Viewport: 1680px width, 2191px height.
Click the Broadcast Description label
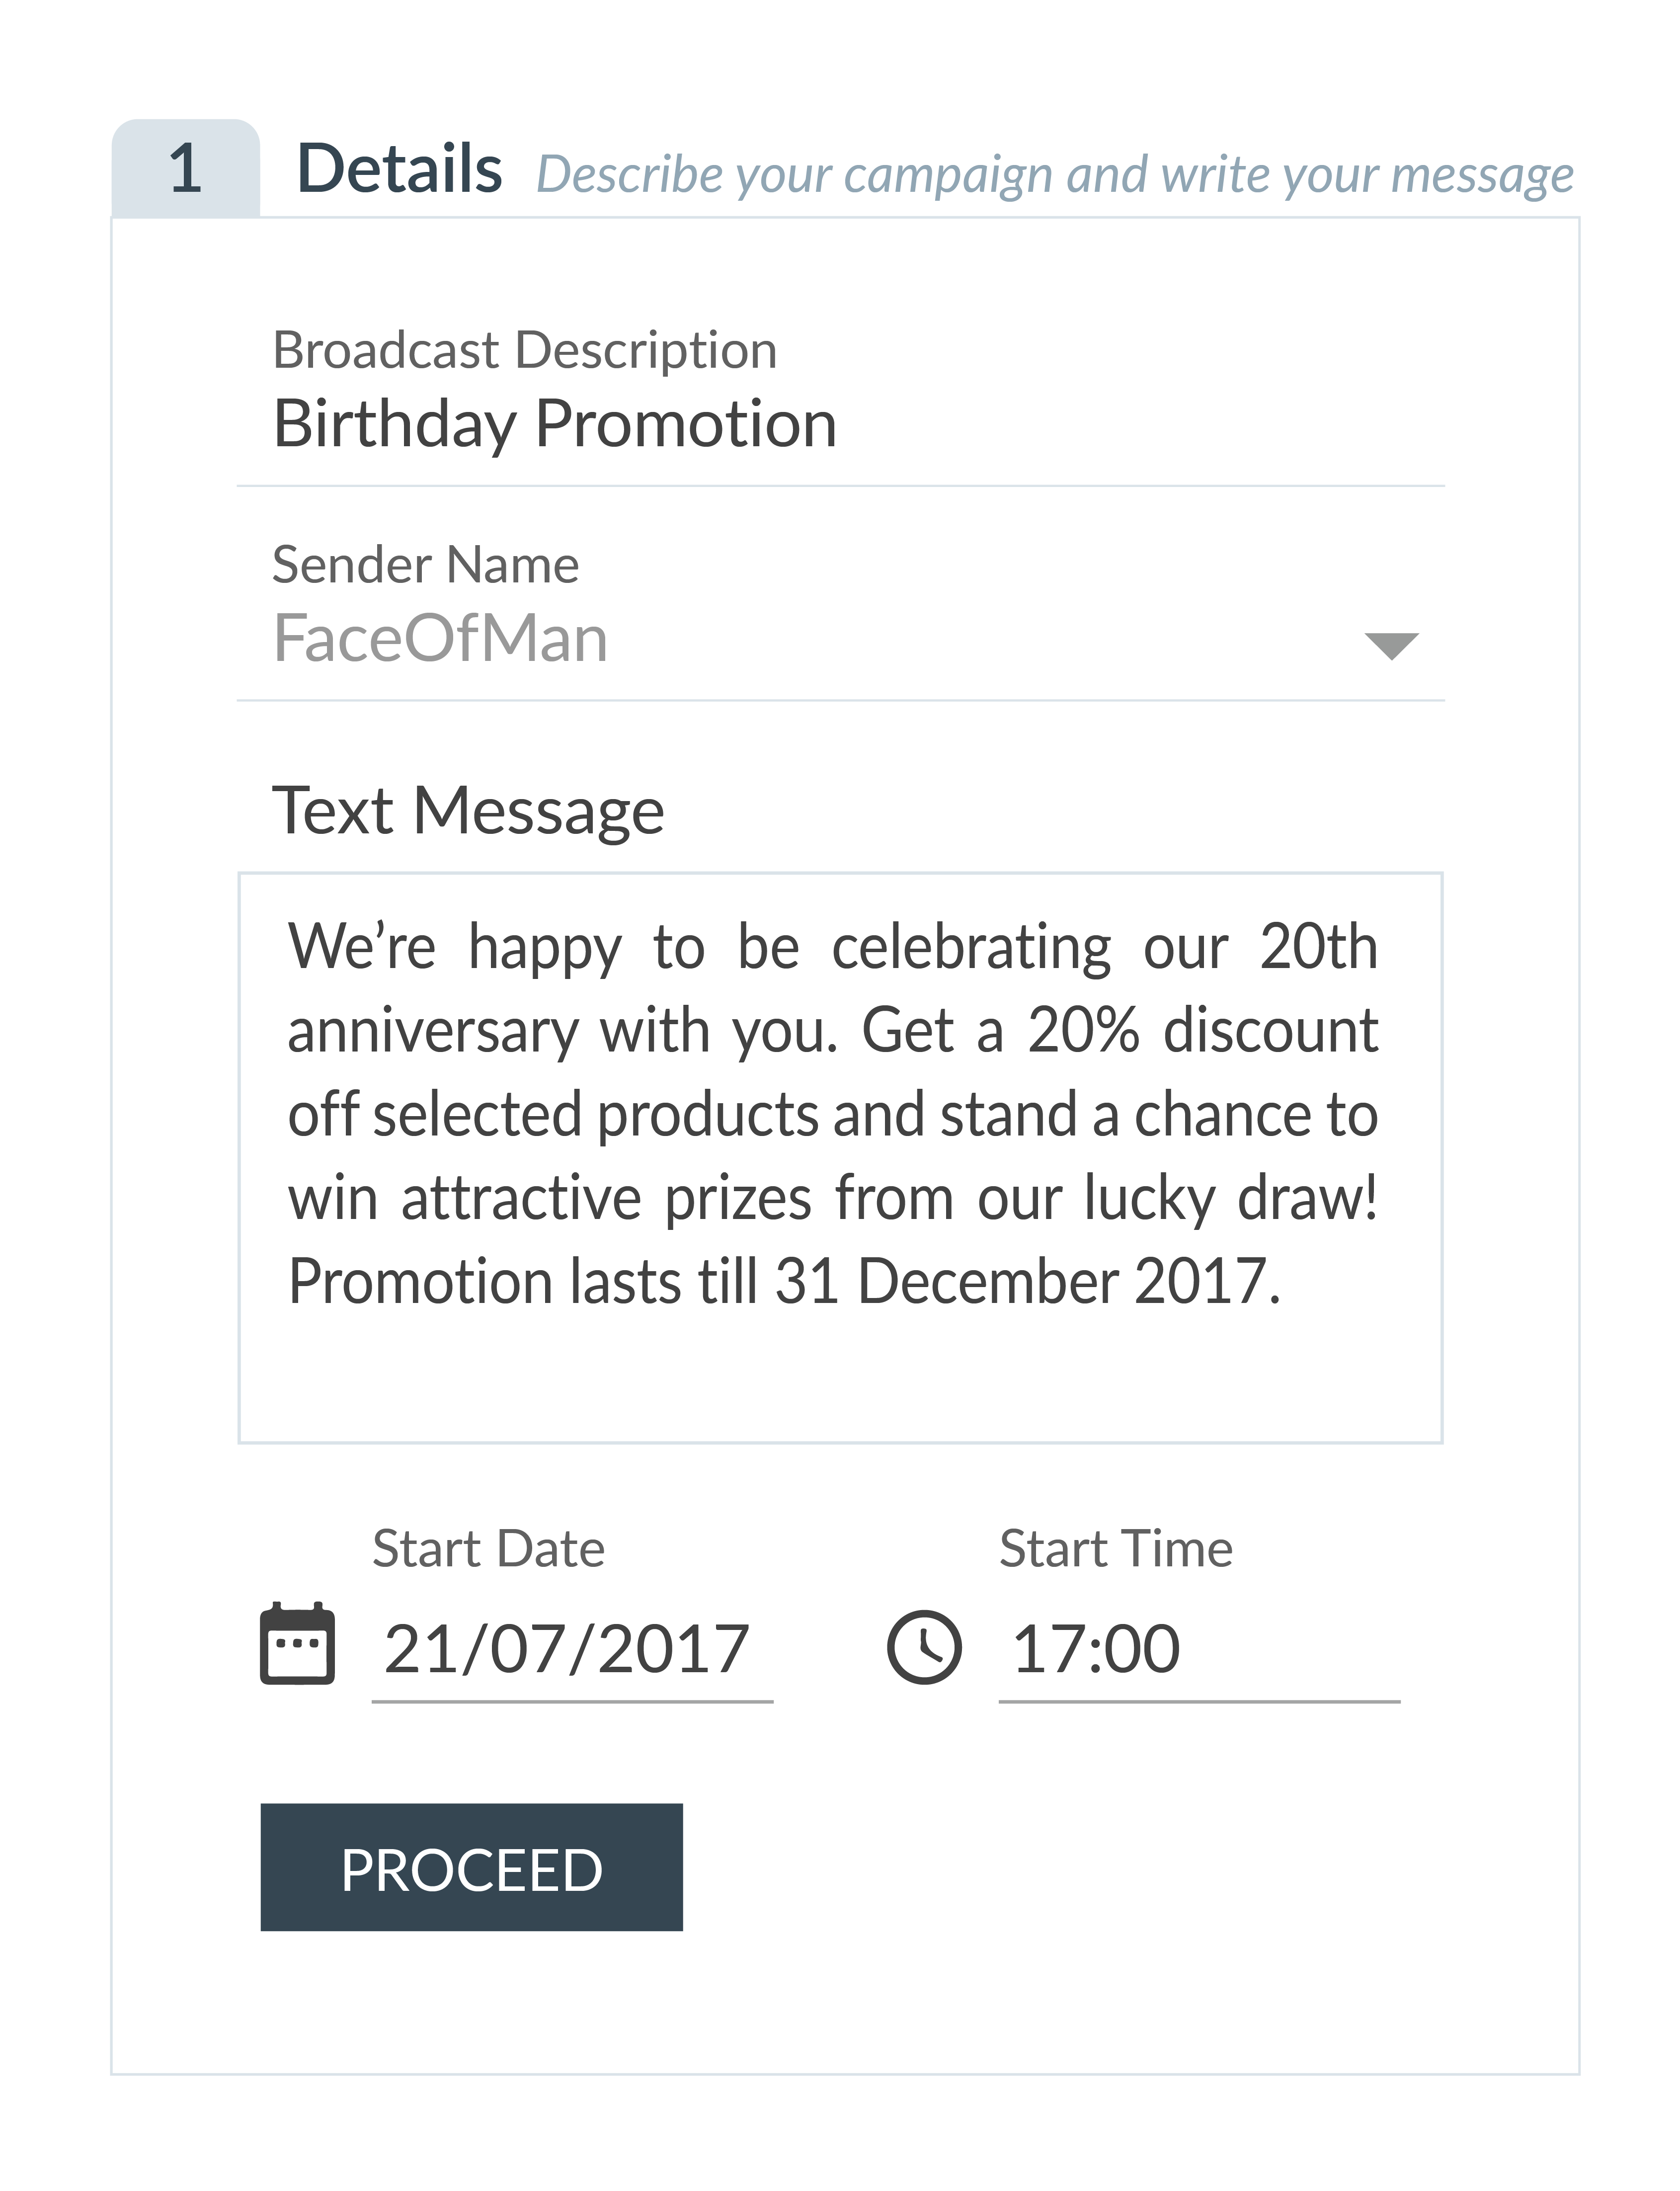[x=525, y=351]
